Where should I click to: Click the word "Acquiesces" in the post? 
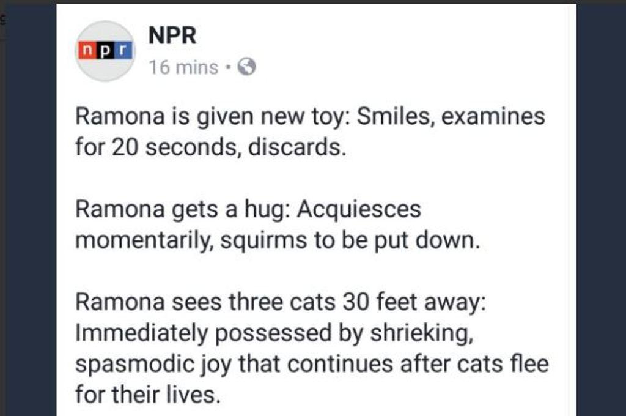[x=359, y=210]
